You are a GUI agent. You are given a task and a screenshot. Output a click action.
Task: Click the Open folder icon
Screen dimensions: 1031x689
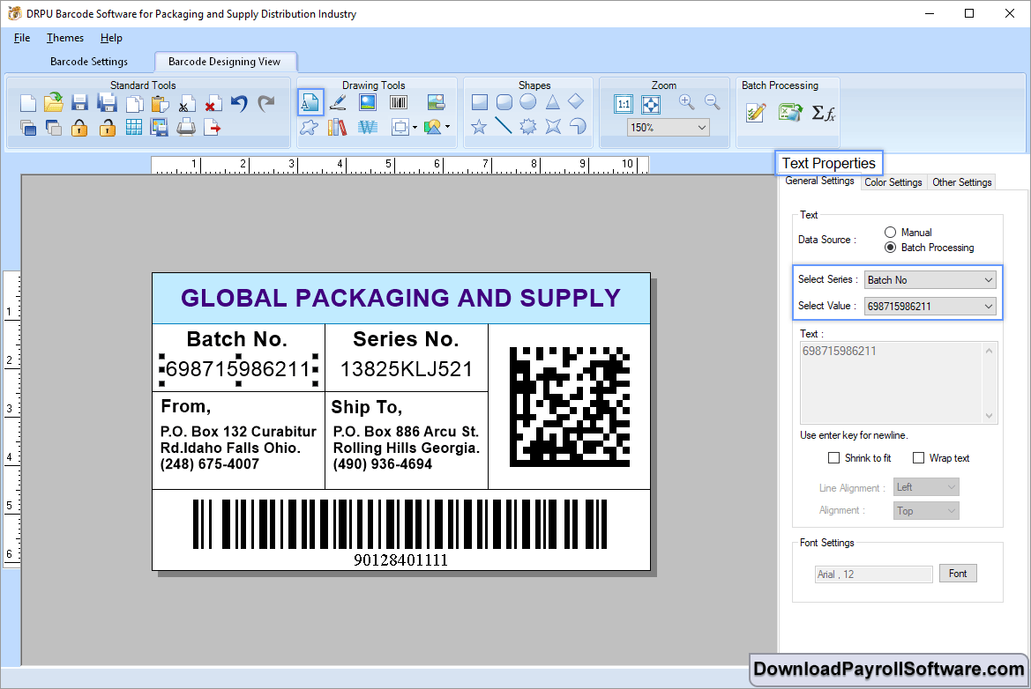coord(53,103)
